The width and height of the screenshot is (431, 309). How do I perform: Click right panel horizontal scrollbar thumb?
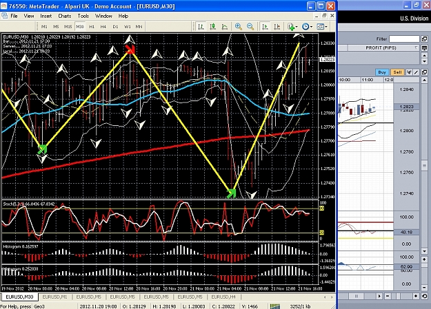pos(357,296)
